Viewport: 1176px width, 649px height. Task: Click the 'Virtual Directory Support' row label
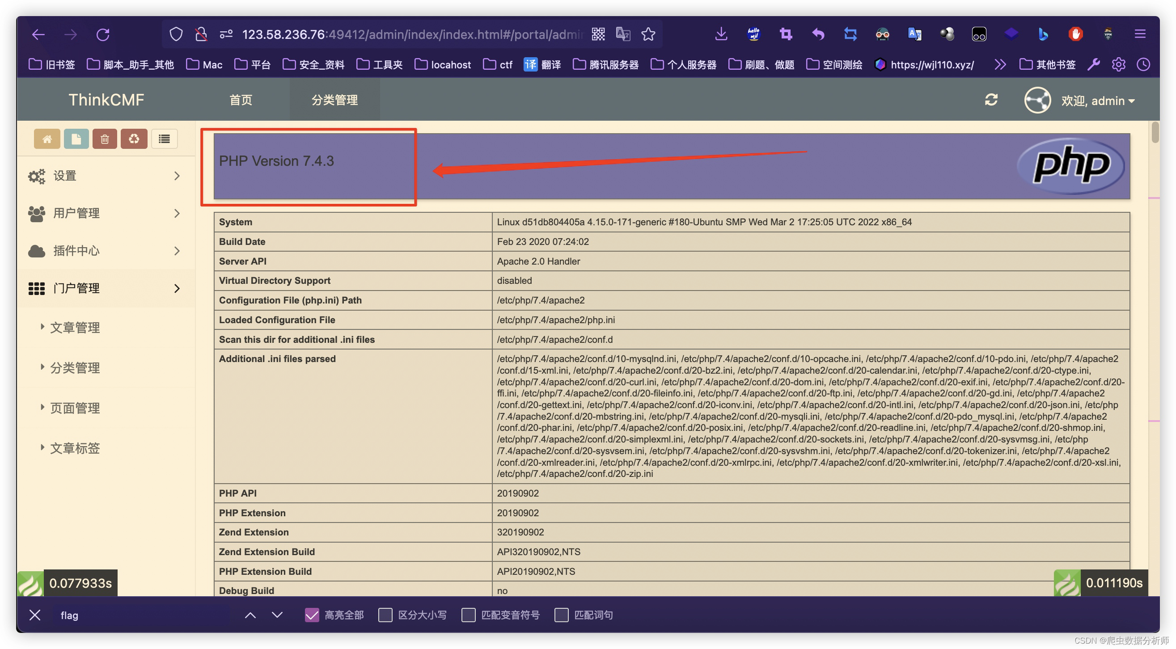click(x=275, y=280)
